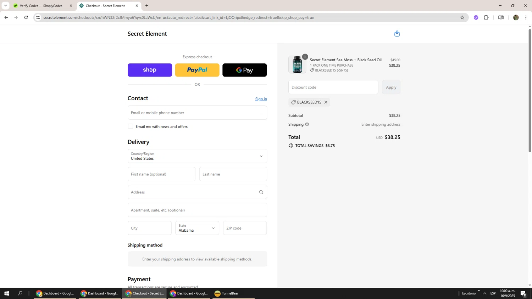Open browser side panel icon
532x299 pixels.
coord(501,17)
